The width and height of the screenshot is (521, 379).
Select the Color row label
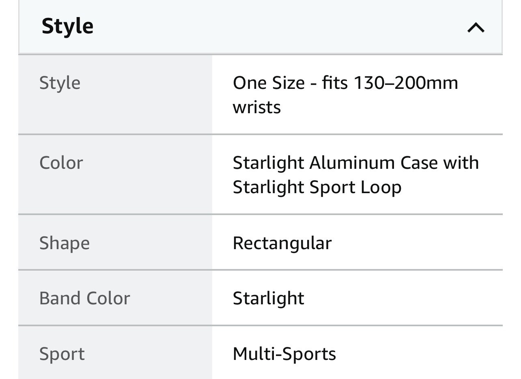[x=61, y=163]
